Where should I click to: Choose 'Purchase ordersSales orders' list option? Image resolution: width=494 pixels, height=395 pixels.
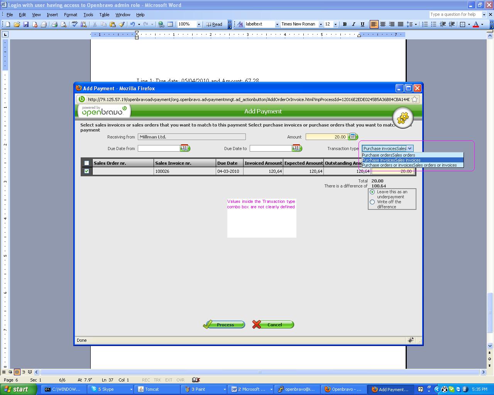click(x=389, y=155)
